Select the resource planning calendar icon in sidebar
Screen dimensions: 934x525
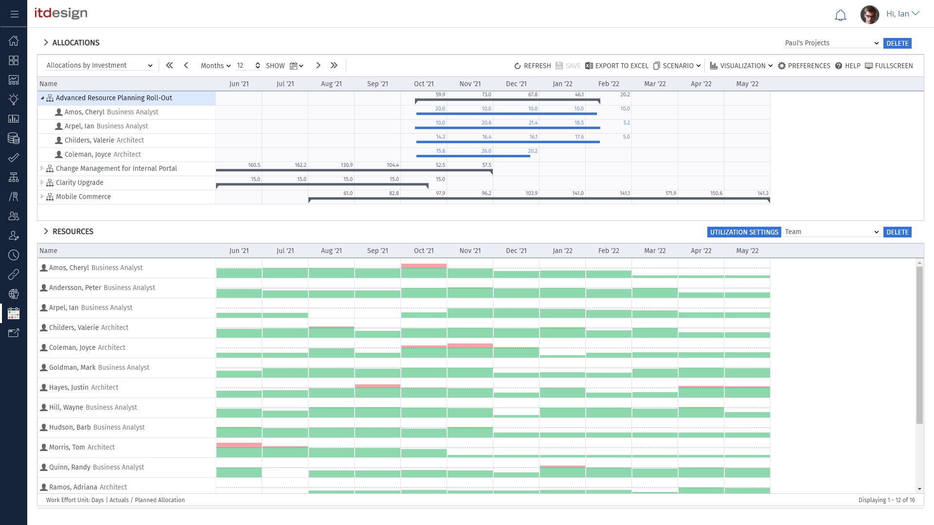coord(14,313)
